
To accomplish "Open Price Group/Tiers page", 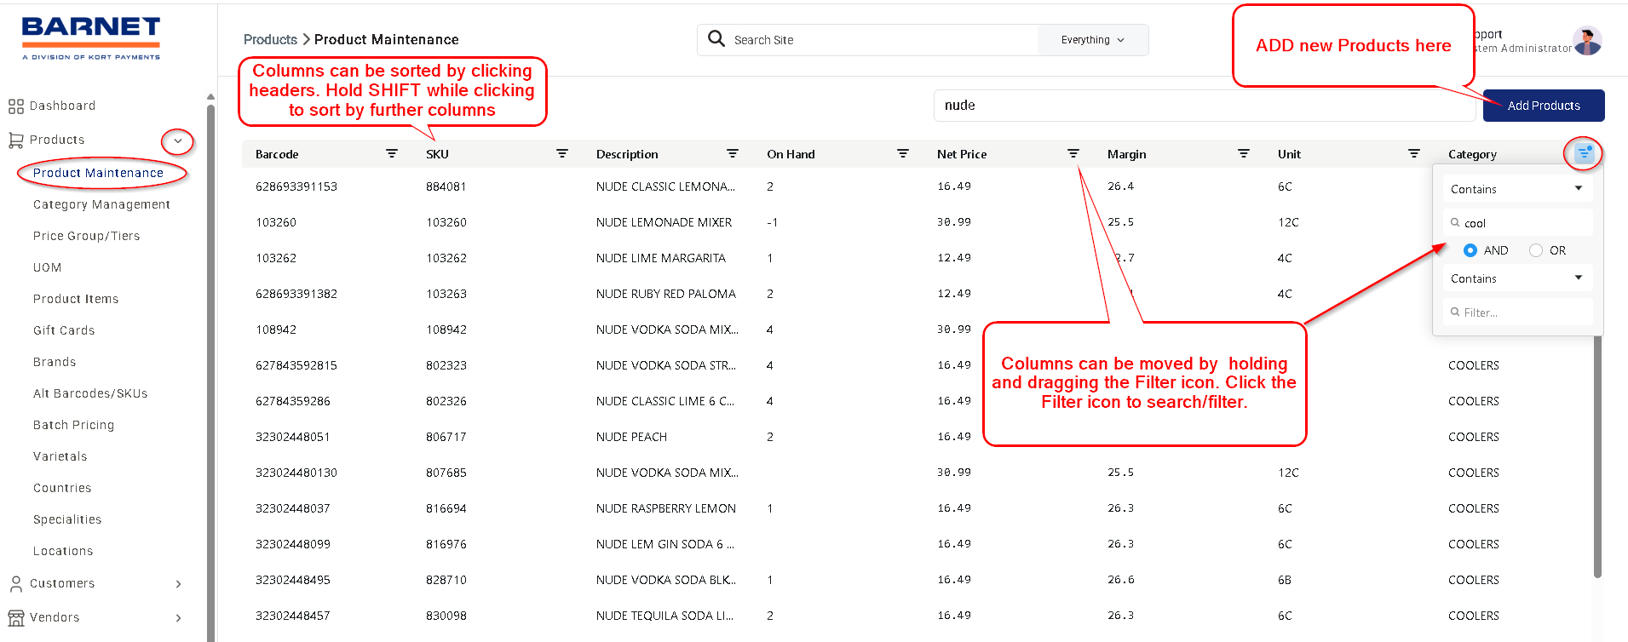I will pyautogui.click(x=86, y=236).
